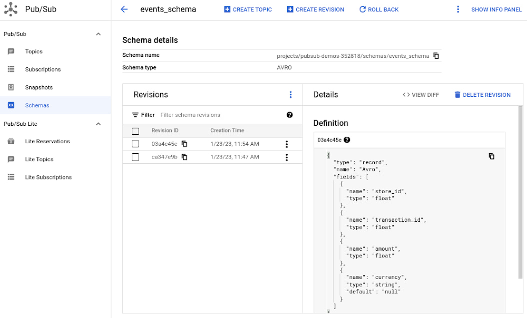
Task: Click the Create Revision button
Action: (315, 9)
